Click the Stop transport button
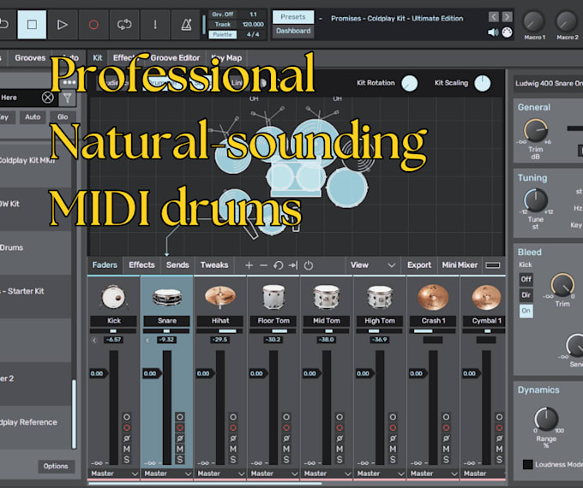 [32, 25]
